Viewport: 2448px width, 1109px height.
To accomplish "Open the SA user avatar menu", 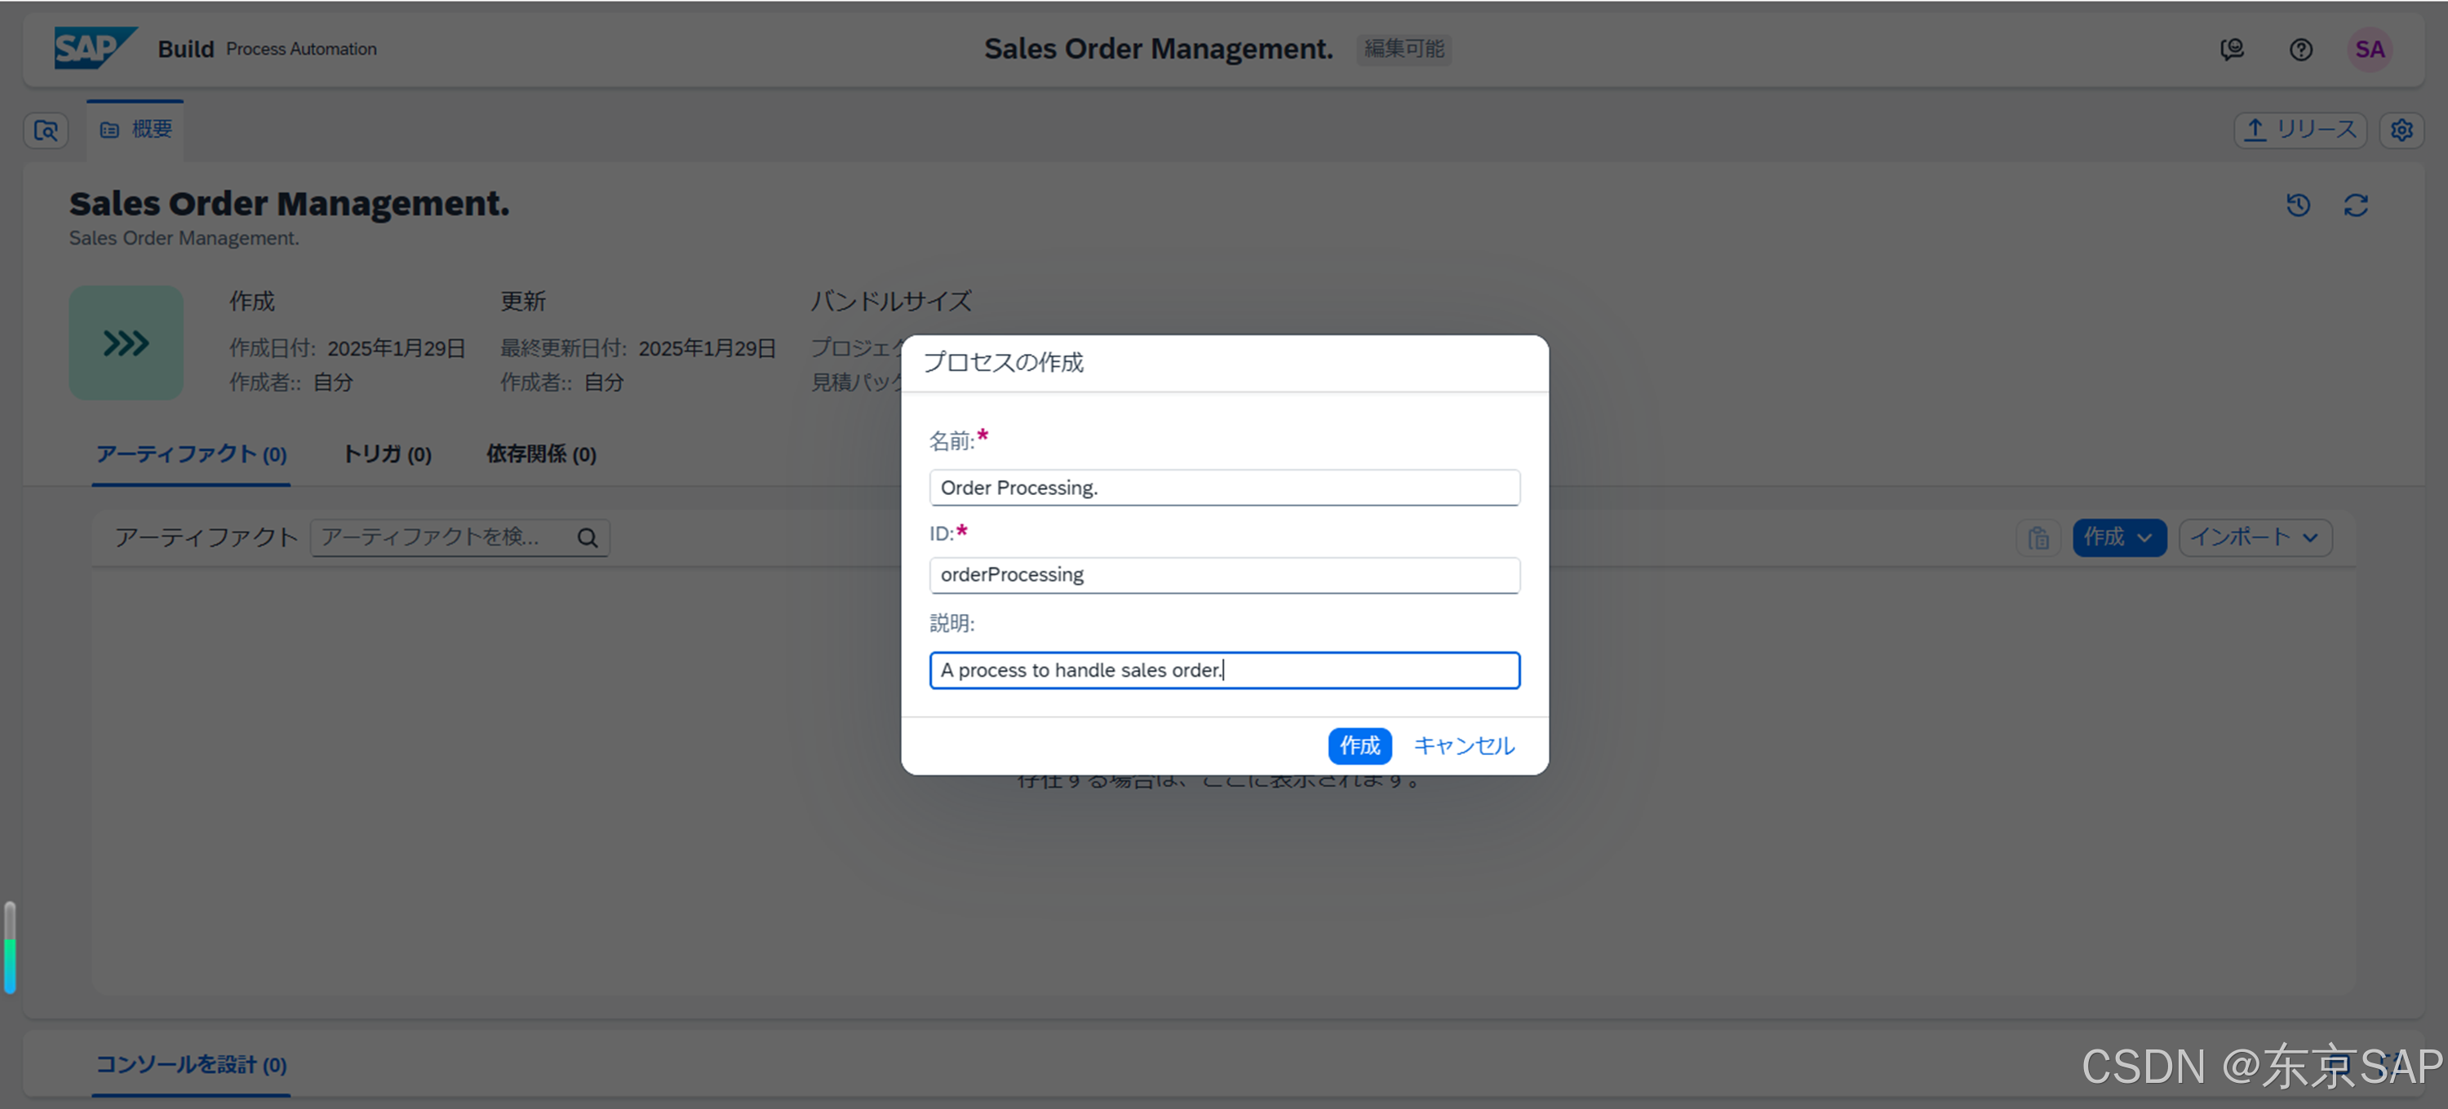I will tap(2369, 50).
